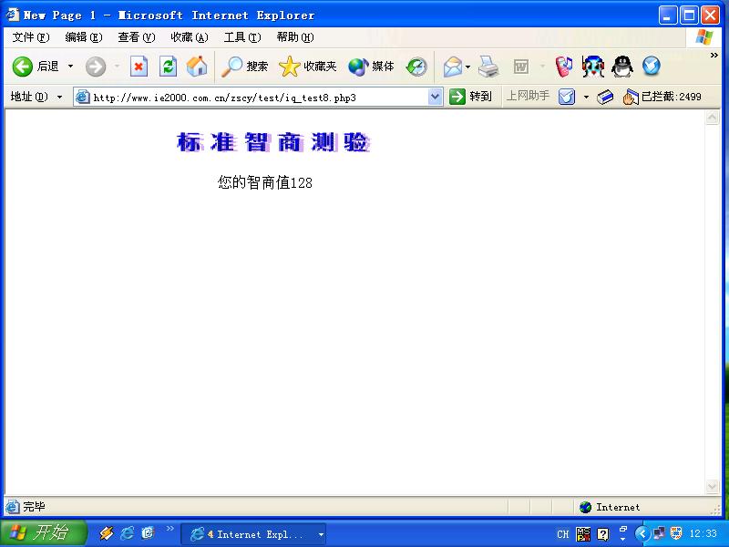This screenshot has width=729, height=547.
Task: Click the penguin with headphones icon
Action: point(593,67)
